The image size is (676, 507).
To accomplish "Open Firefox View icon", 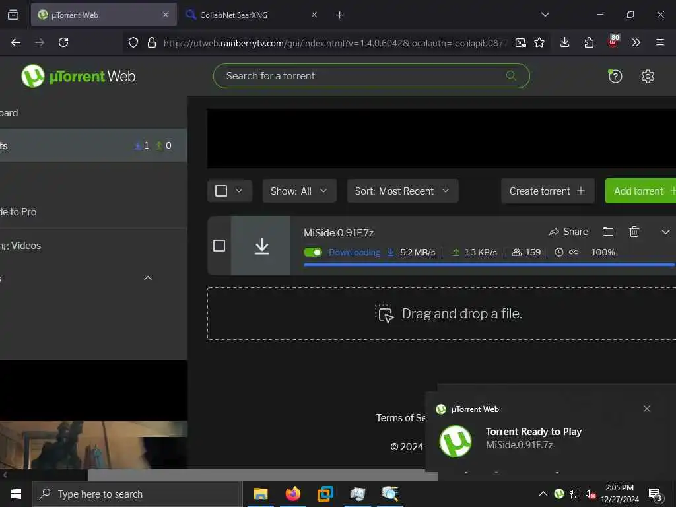I will (x=13, y=15).
